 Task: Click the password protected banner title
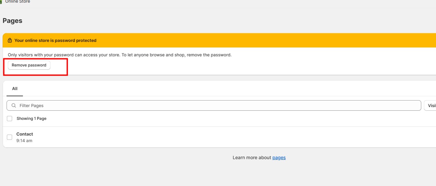point(55,41)
